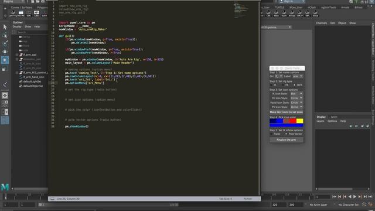The width and height of the screenshot is (375, 211).
Task: Pick the dark navy color swatch
Action: tap(272, 121)
